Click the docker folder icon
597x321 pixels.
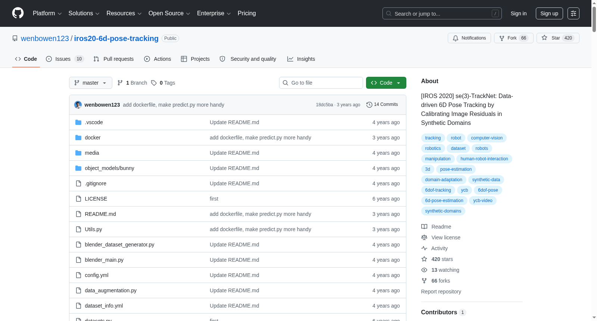click(x=78, y=138)
